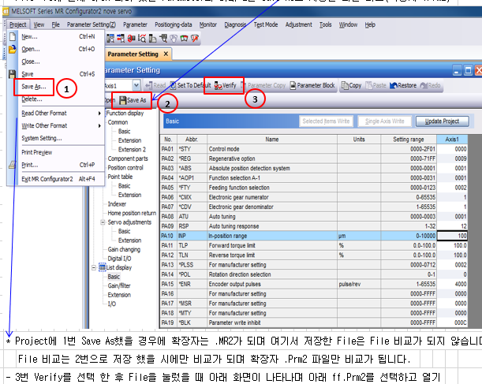This screenshot has width=482, height=384.
Task: Click the Selected Items Write button
Action: pos(326,121)
